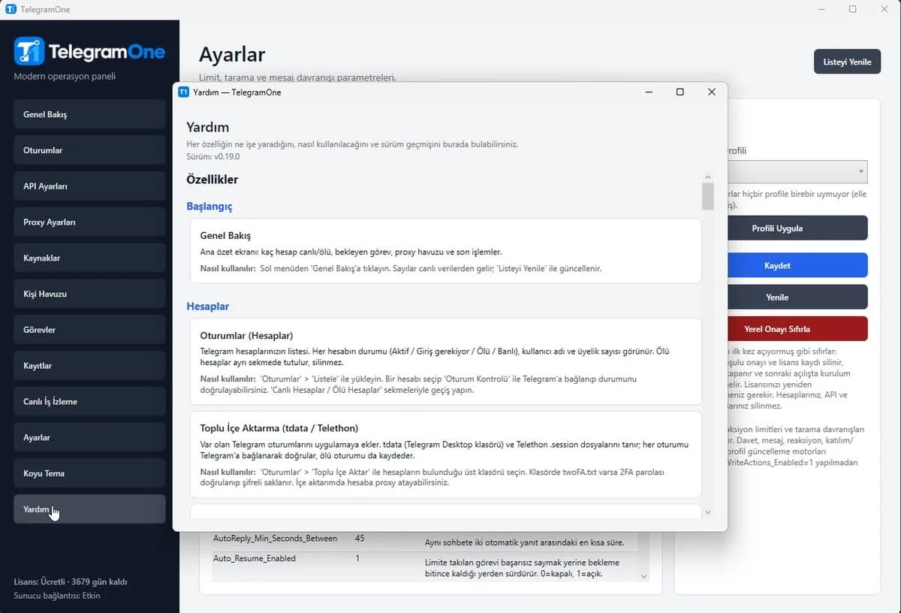
Task: Click AutoReply_Min_Seconds_Between table row
Action: [x=425, y=540]
